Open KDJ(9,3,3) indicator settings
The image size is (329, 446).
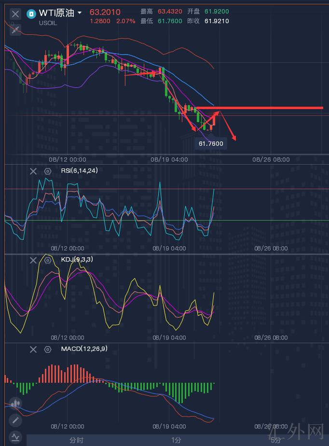(48, 260)
